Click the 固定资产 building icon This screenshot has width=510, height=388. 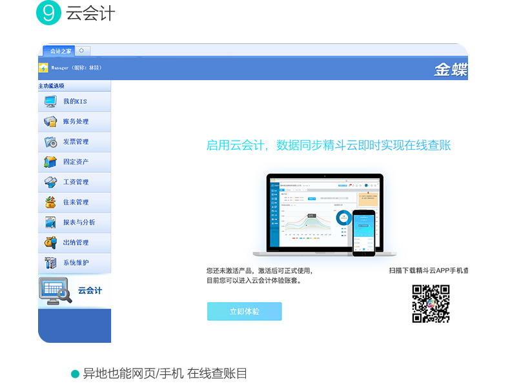click(x=50, y=162)
